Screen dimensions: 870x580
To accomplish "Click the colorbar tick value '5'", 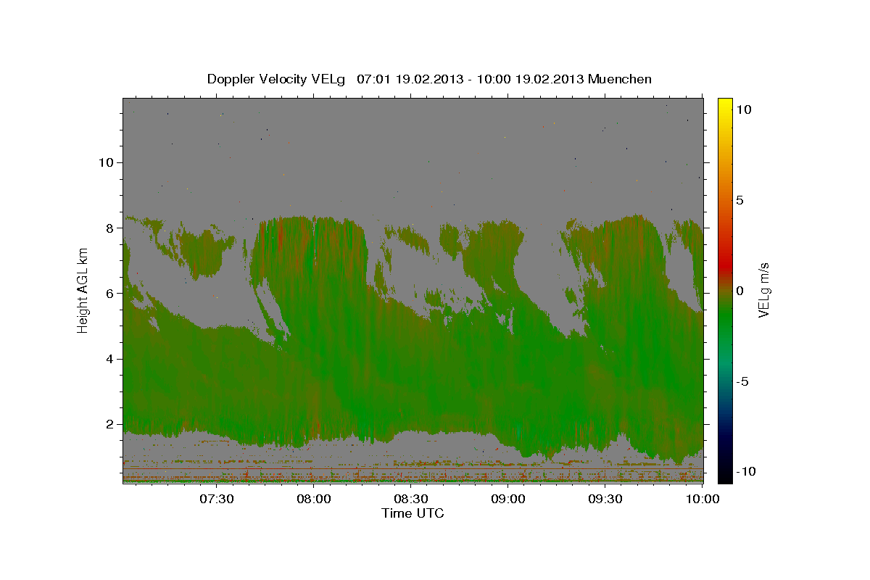I will click(739, 200).
